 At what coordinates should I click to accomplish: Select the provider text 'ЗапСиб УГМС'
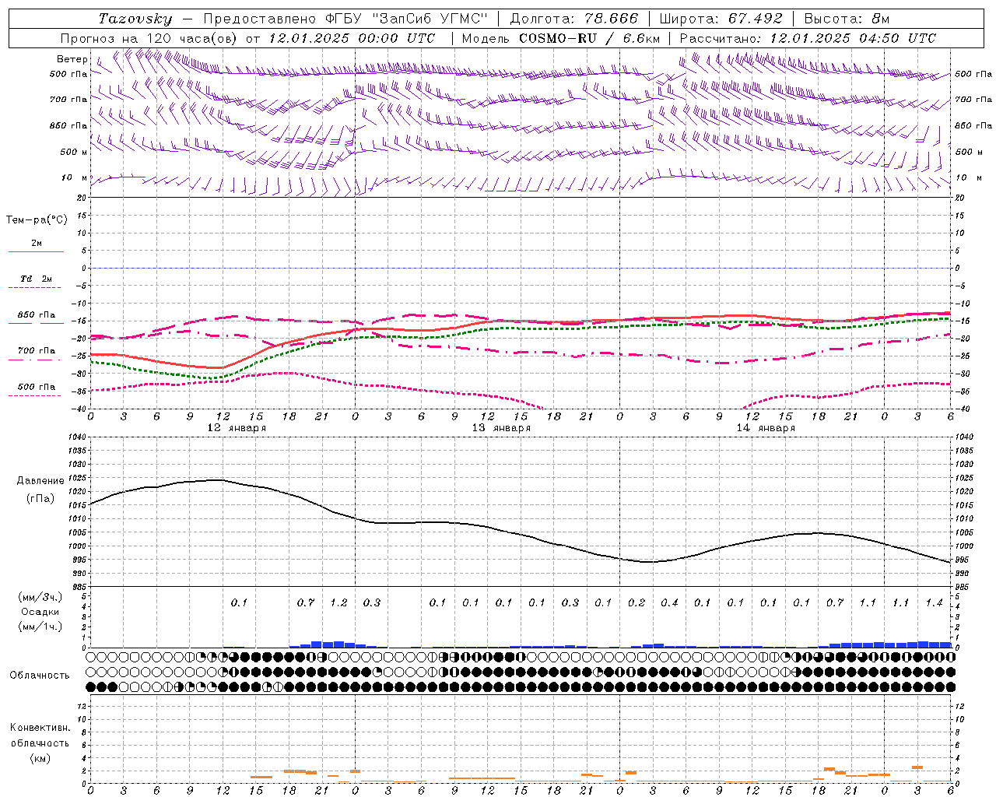pos(430,19)
